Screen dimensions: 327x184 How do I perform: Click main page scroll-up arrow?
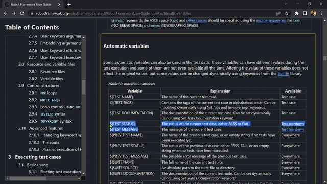pos(325,20)
